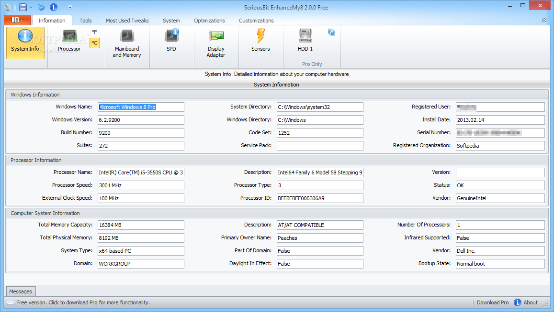This screenshot has height=312, width=554.
Task: Click the Code Set field 1252
Action: pos(320,132)
